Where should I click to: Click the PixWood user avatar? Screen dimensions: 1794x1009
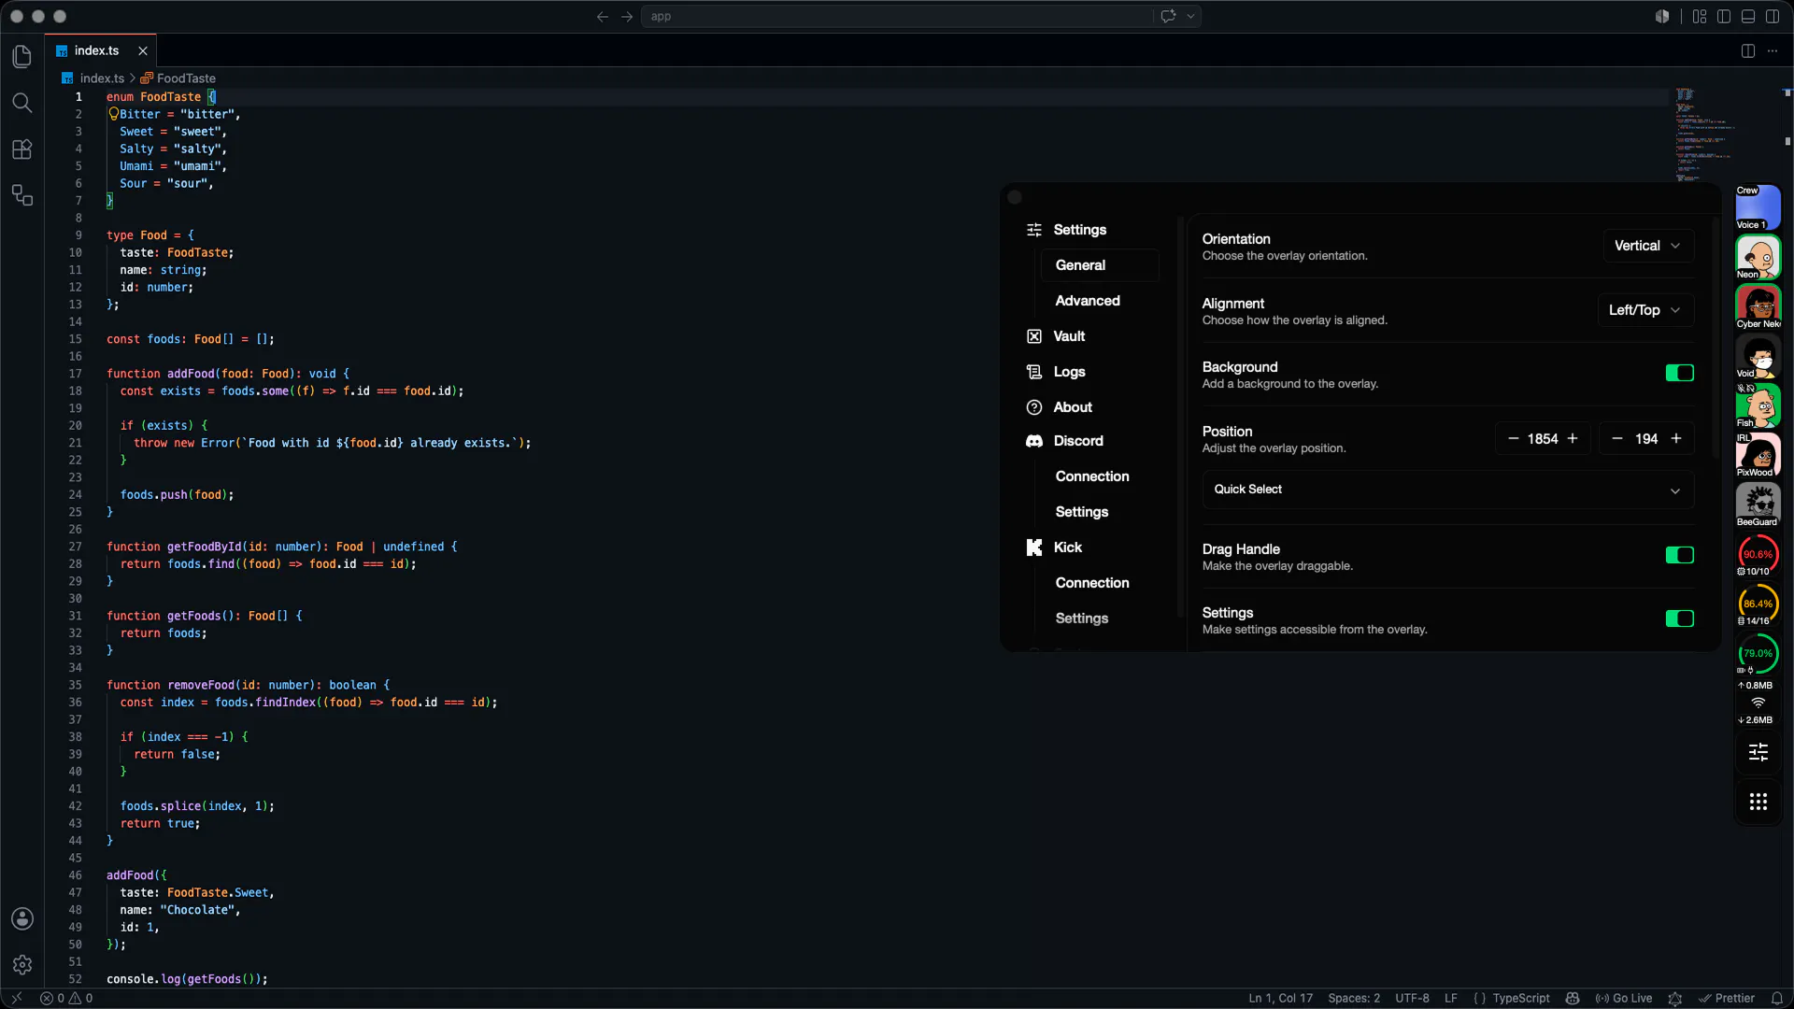(x=1758, y=455)
